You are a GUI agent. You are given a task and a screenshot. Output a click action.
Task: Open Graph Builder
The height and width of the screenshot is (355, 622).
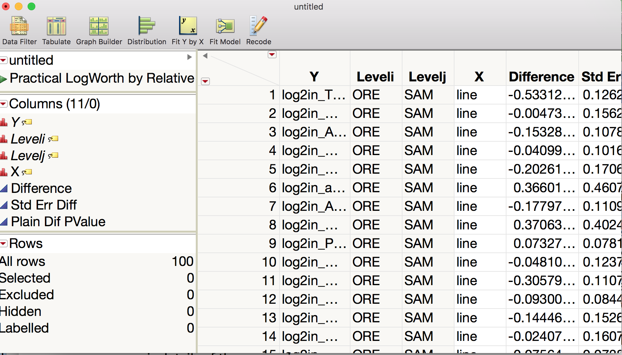coord(99,29)
